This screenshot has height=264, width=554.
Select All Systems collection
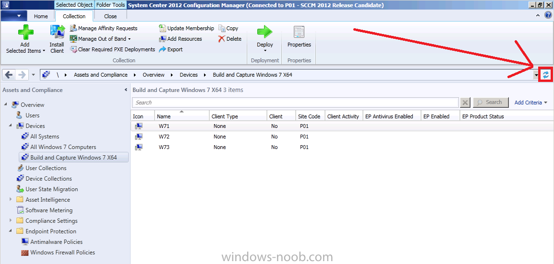coord(45,137)
